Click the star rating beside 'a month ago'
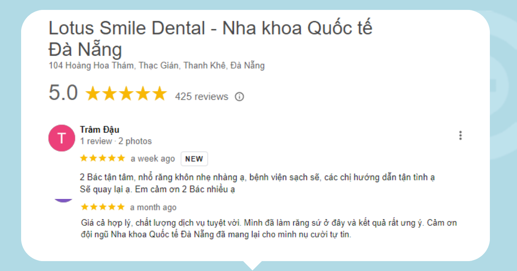Image resolution: width=517 pixels, height=271 pixels. click(x=103, y=207)
